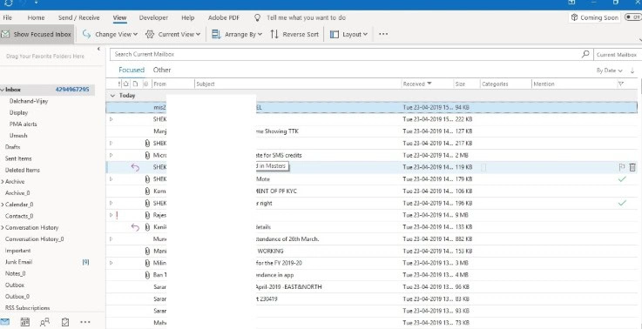Switch to the Send / Receive tab
This screenshot has width=642, height=329.
click(x=79, y=17)
